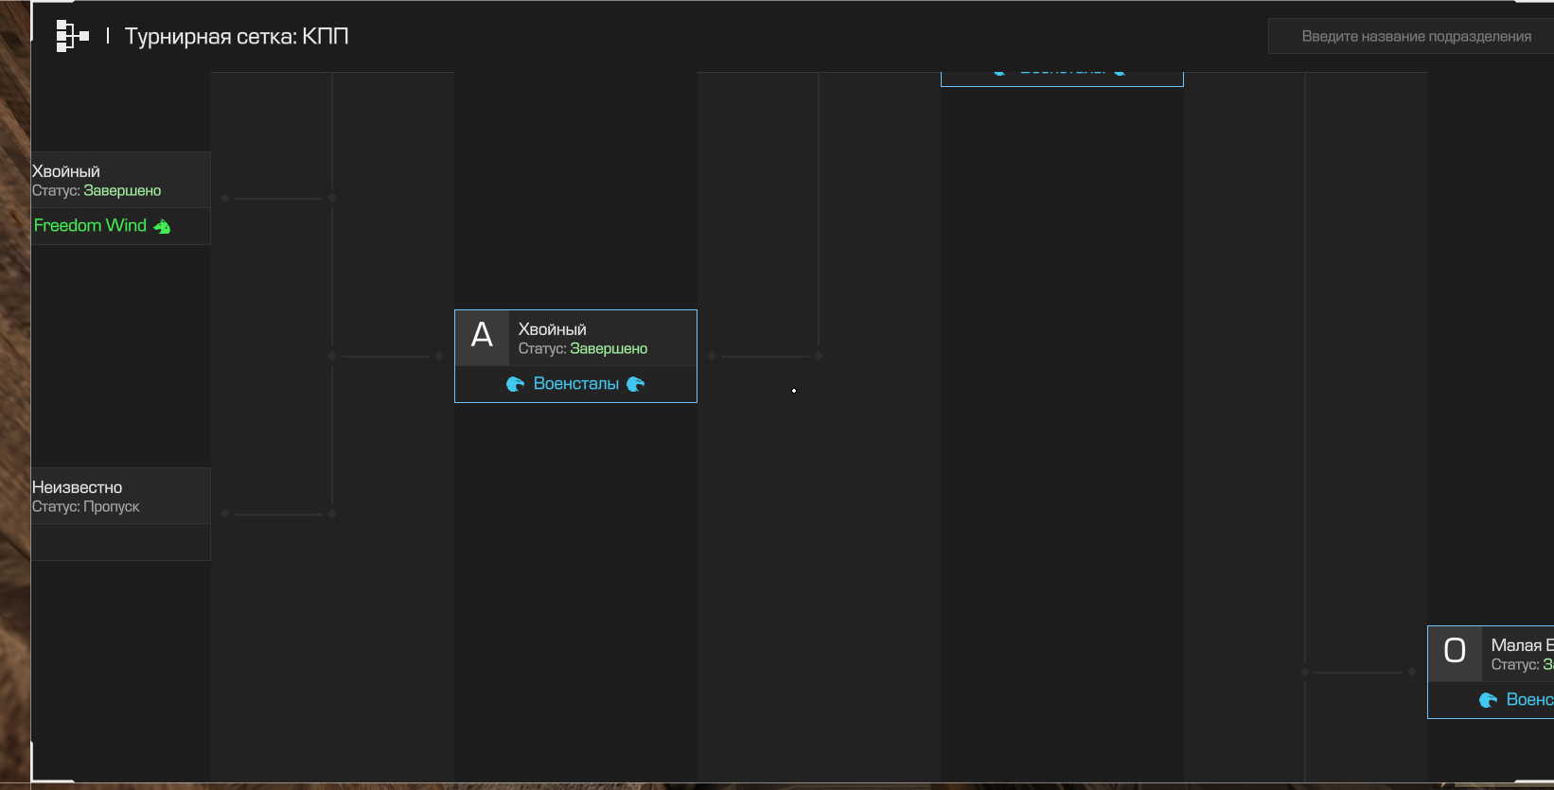Click Статус: Завершено text in match A
The width and height of the screenshot is (1554, 790).
pyautogui.click(x=583, y=348)
